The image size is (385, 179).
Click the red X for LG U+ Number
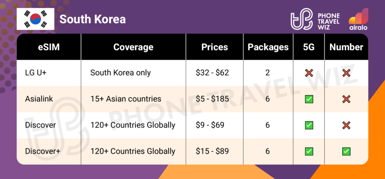(346, 73)
